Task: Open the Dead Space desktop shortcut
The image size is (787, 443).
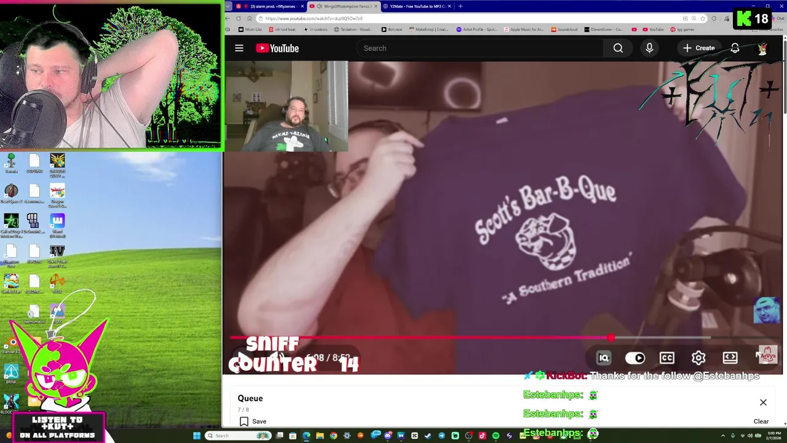Action: pyautogui.click(x=11, y=193)
